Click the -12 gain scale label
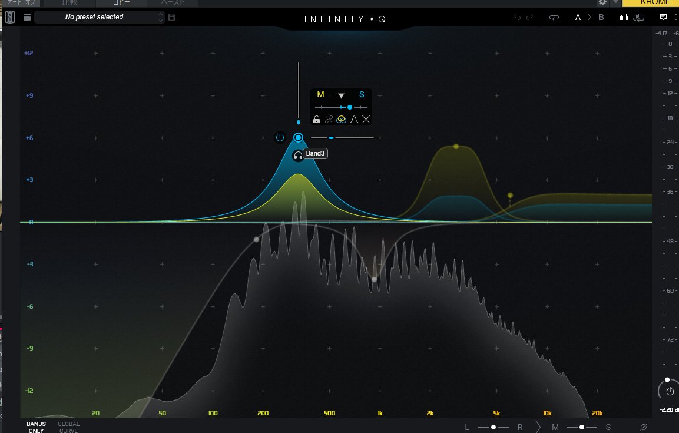 point(29,391)
